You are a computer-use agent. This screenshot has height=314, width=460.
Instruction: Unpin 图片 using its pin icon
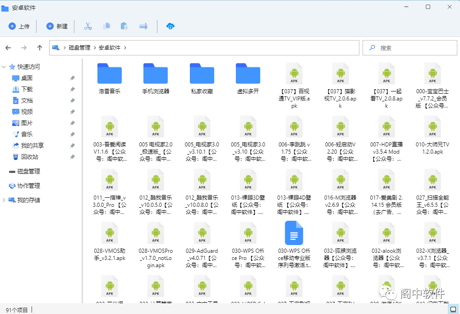pos(73,123)
